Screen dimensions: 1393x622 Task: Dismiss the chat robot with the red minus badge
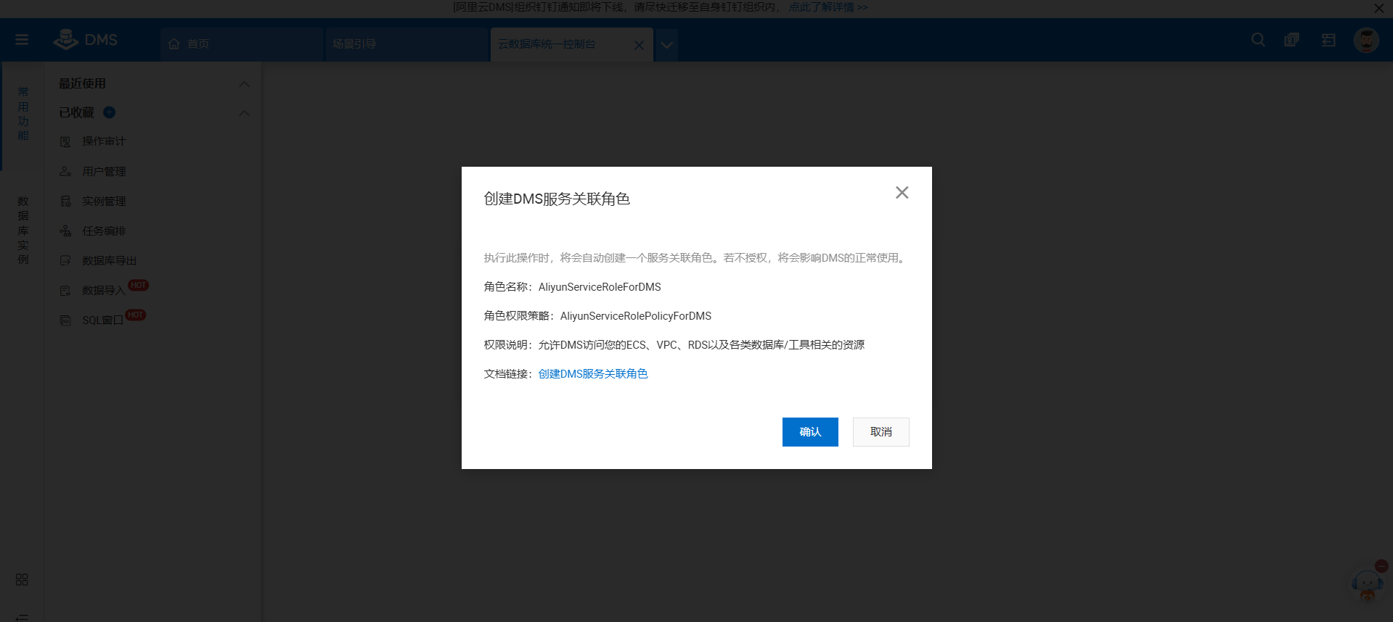coord(1381,566)
